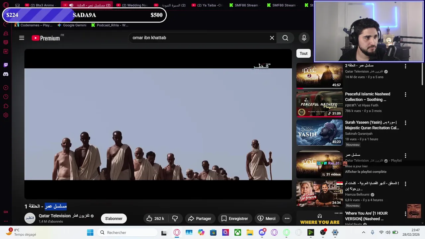The height and width of the screenshot is (239, 425).
Task: Open Google Gemini bookmark
Action: click(x=72, y=25)
